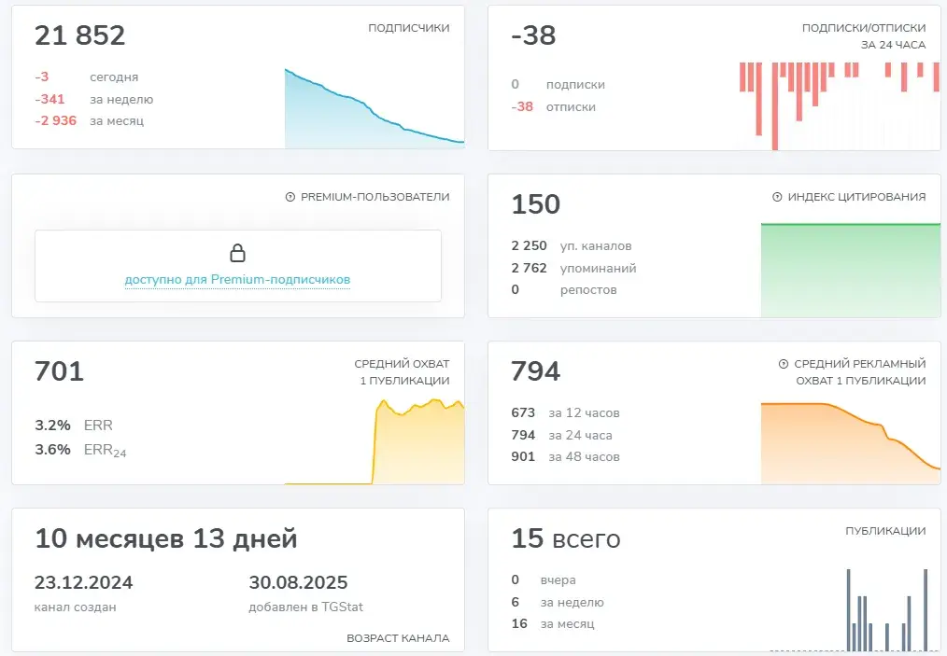Screen dimensions: 947x656
Task: Click the 2 762 упоминаний row
Action: click(x=573, y=268)
